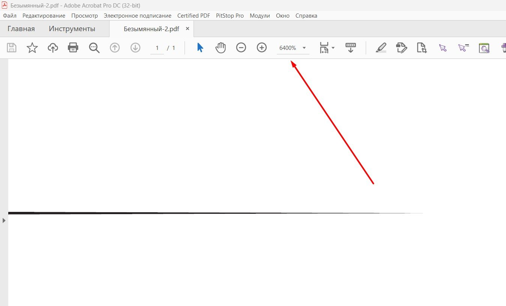Click the current page number field

tap(157, 48)
